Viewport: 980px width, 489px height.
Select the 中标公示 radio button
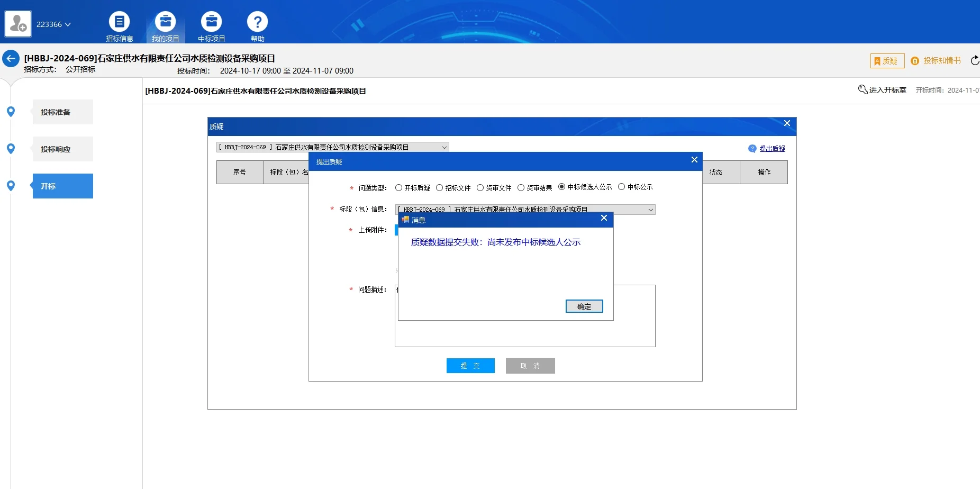click(x=622, y=187)
